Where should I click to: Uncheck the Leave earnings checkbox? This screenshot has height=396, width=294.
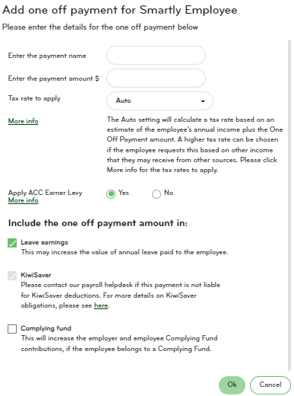(12, 243)
